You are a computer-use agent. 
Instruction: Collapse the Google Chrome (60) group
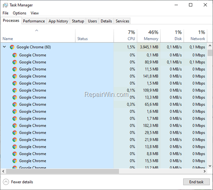point(4,47)
